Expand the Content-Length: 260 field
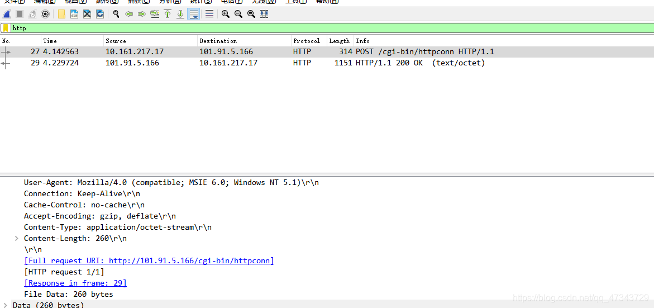 coord(16,239)
